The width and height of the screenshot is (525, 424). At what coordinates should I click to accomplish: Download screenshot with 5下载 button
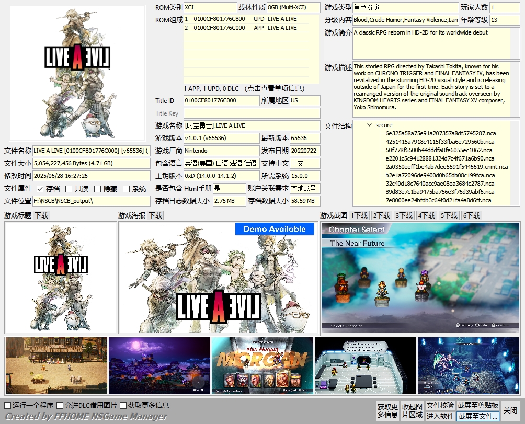[449, 215]
